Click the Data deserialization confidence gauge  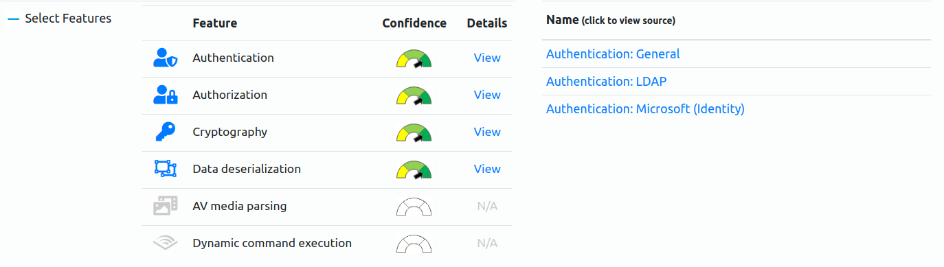(x=414, y=170)
